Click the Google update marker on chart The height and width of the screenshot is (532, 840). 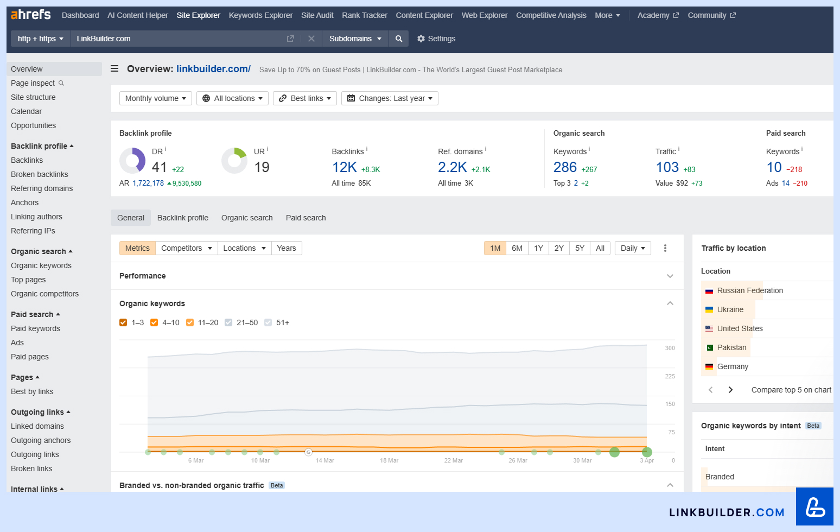pyautogui.click(x=309, y=452)
